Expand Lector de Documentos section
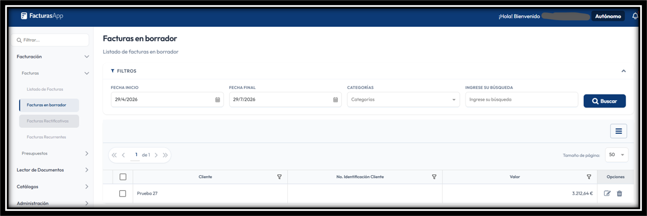The height and width of the screenshot is (216, 647). [x=87, y=170]
